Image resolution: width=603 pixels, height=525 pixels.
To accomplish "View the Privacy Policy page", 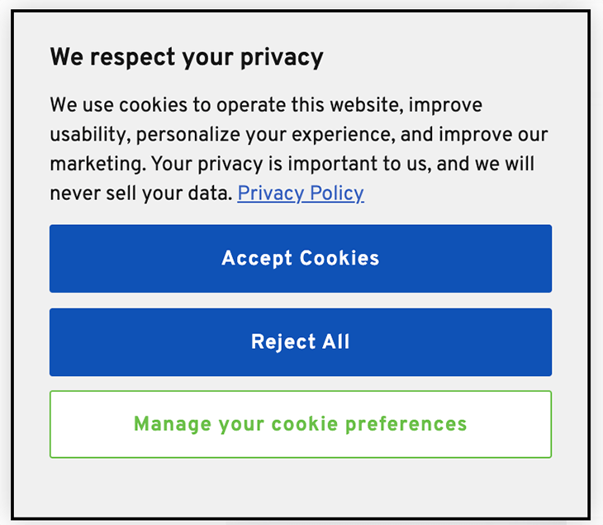I will coord(301,193).
